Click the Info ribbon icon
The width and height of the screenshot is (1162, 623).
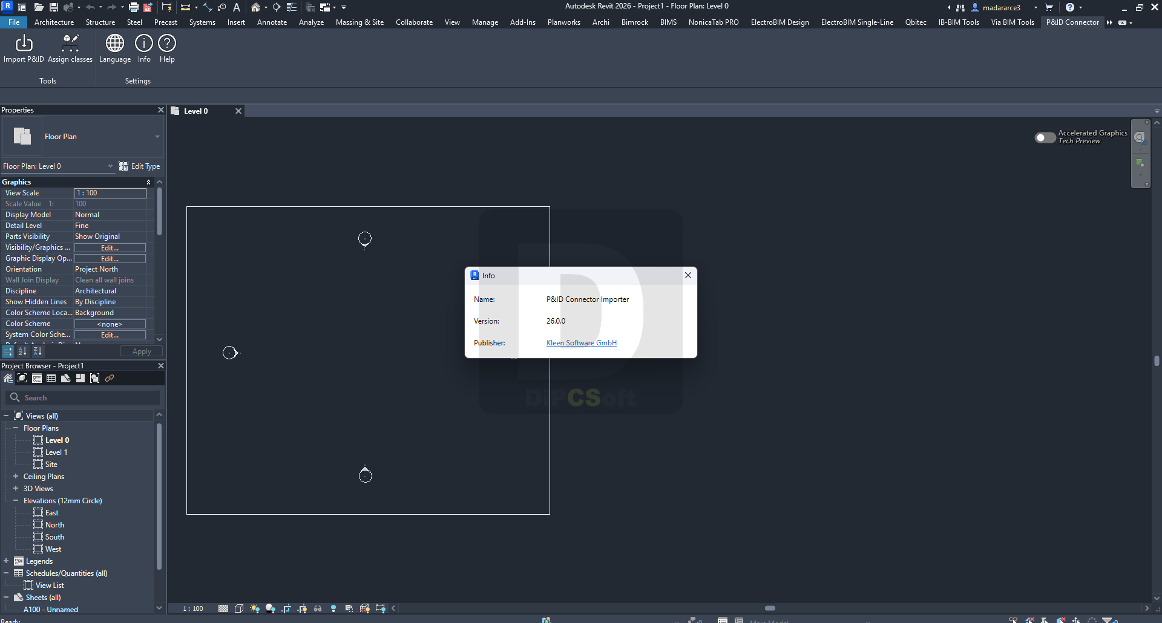(x=144, y=48)
